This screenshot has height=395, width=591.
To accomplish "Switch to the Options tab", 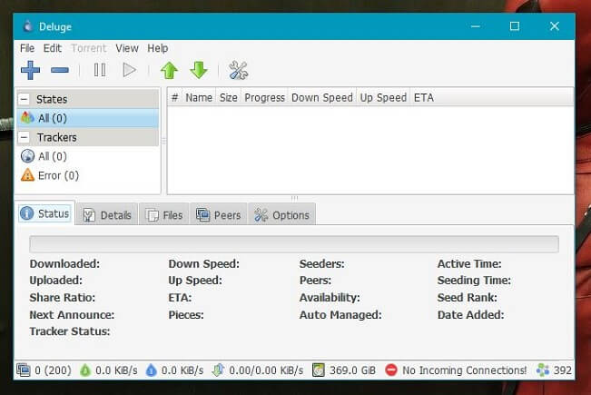I will pyautogui.click(x=282, y=215).
